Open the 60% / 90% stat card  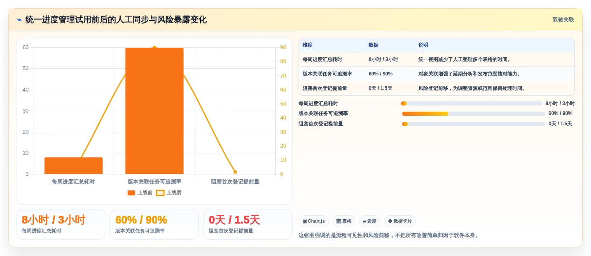coord(154,224)
